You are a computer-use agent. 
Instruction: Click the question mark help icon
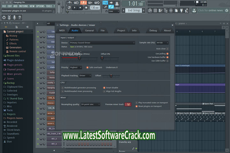20,17
